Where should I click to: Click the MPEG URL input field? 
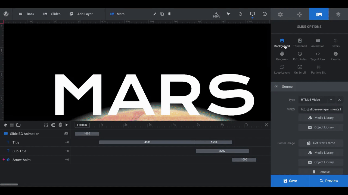(x=321, y=109)
